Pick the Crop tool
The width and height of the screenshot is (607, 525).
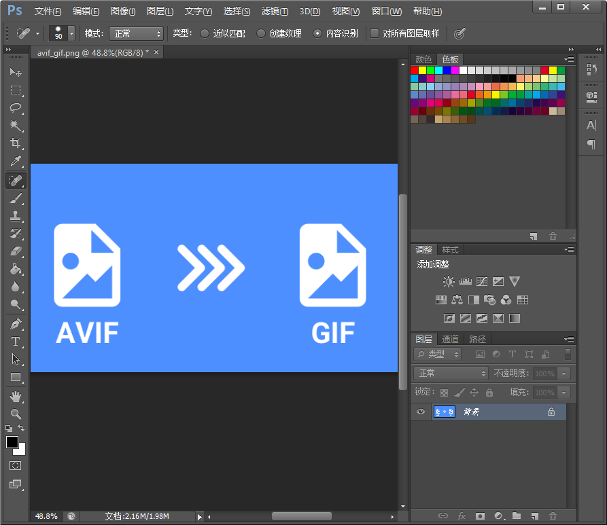point(16,143)
